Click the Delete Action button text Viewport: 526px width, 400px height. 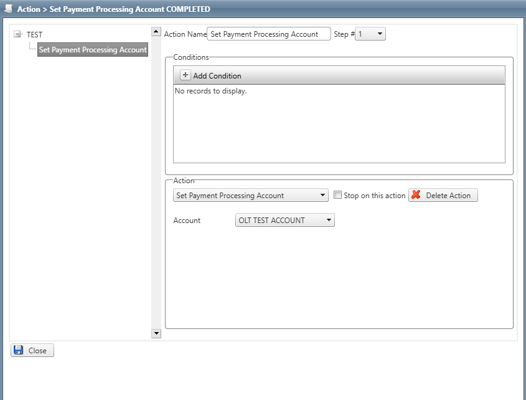click(448, 196)
